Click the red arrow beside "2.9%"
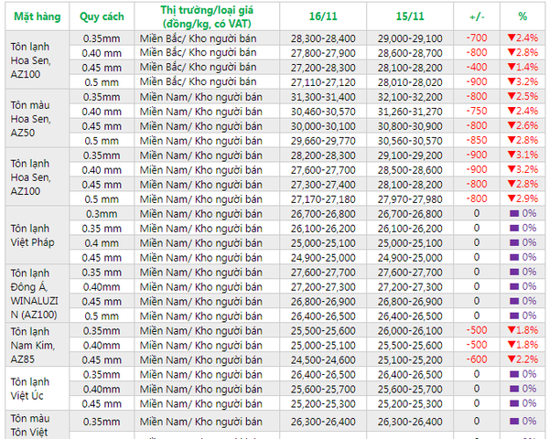The width and height of the screenshot is (549, 439). [511, 198]
